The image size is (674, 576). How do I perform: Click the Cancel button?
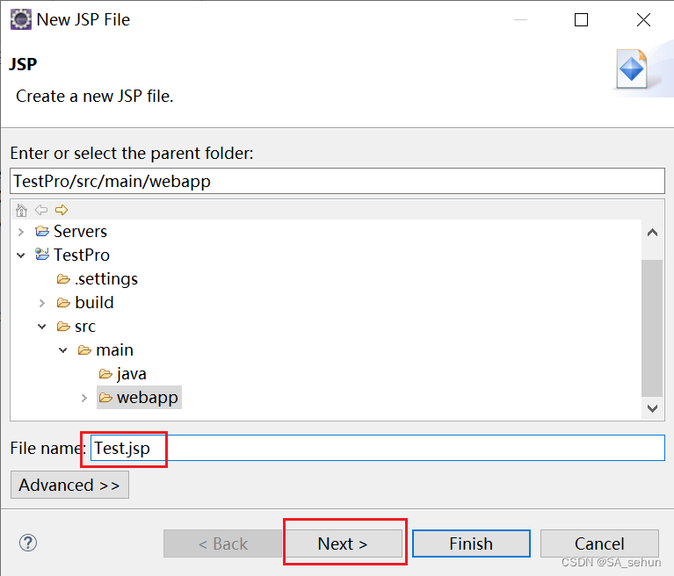pyautogui.click(x=599, y=544)
